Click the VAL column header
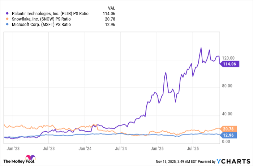Screen dimensions: 253x166 (111, 8)
